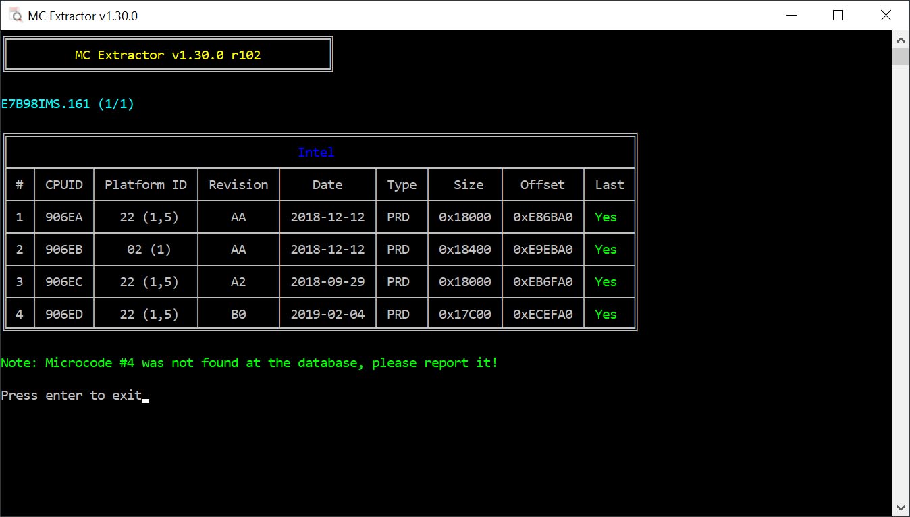
Task: Click the 'Offset' column header
Action: pos(543,184)
